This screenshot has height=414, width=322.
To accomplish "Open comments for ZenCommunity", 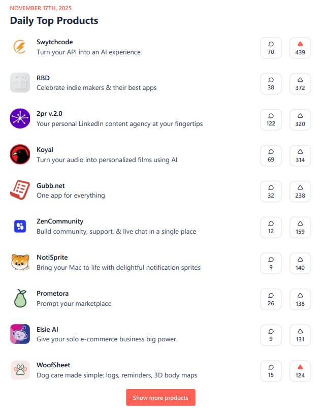I will [271, 227].
